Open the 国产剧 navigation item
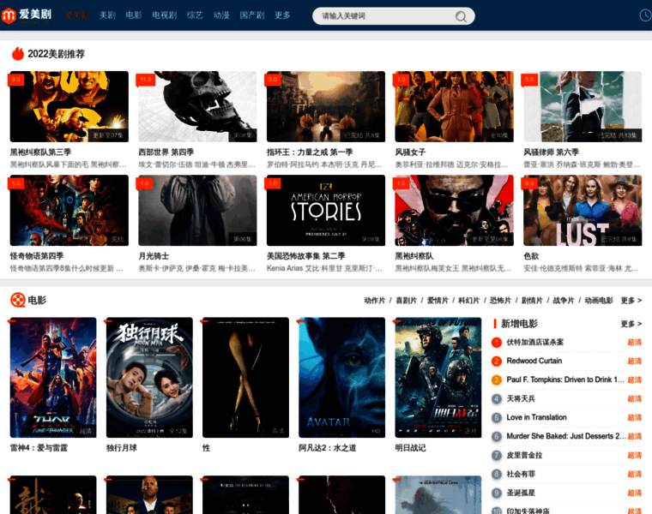652x514 pixels. coord(252,15)
